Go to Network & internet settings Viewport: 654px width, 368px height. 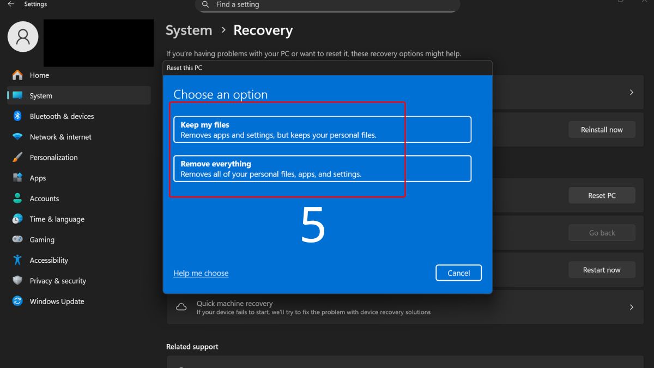[78, 137]
